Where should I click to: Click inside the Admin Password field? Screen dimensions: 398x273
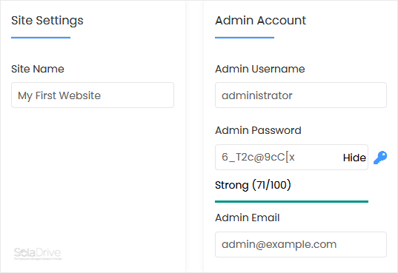[278, 157]
